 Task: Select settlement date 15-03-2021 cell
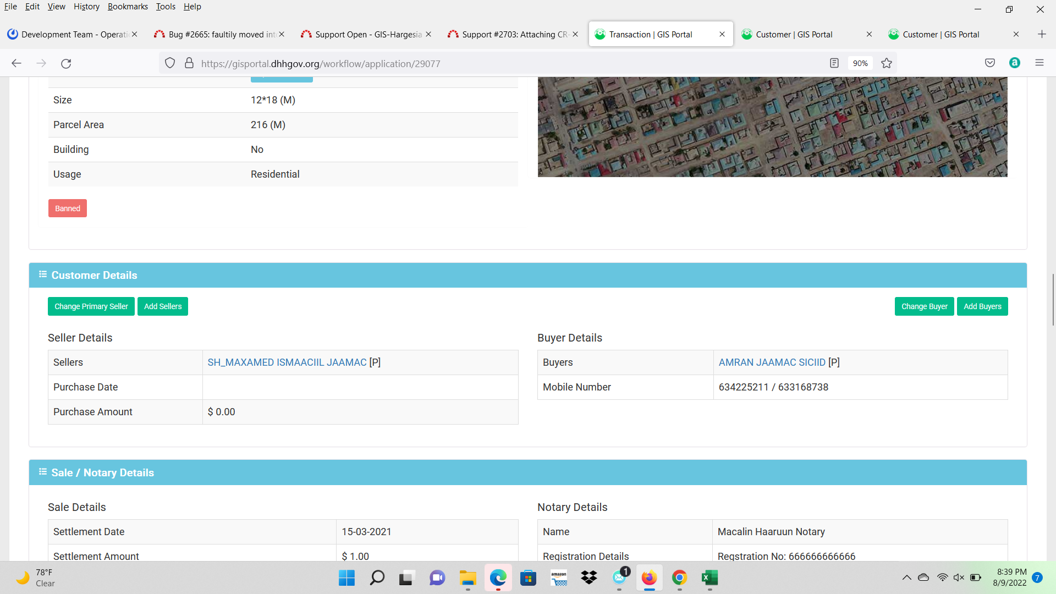[x=427, y=532]
